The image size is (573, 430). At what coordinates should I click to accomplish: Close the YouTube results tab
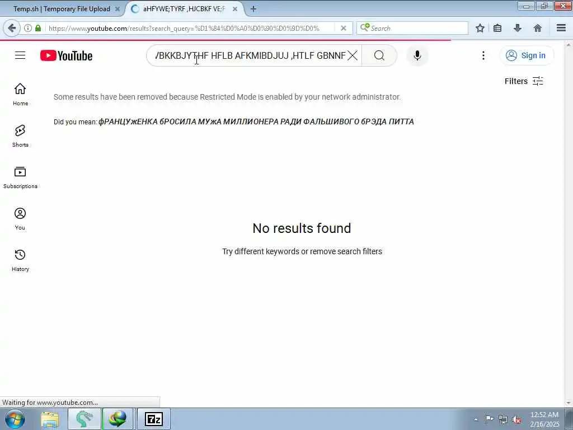click(x=235, y=9)
